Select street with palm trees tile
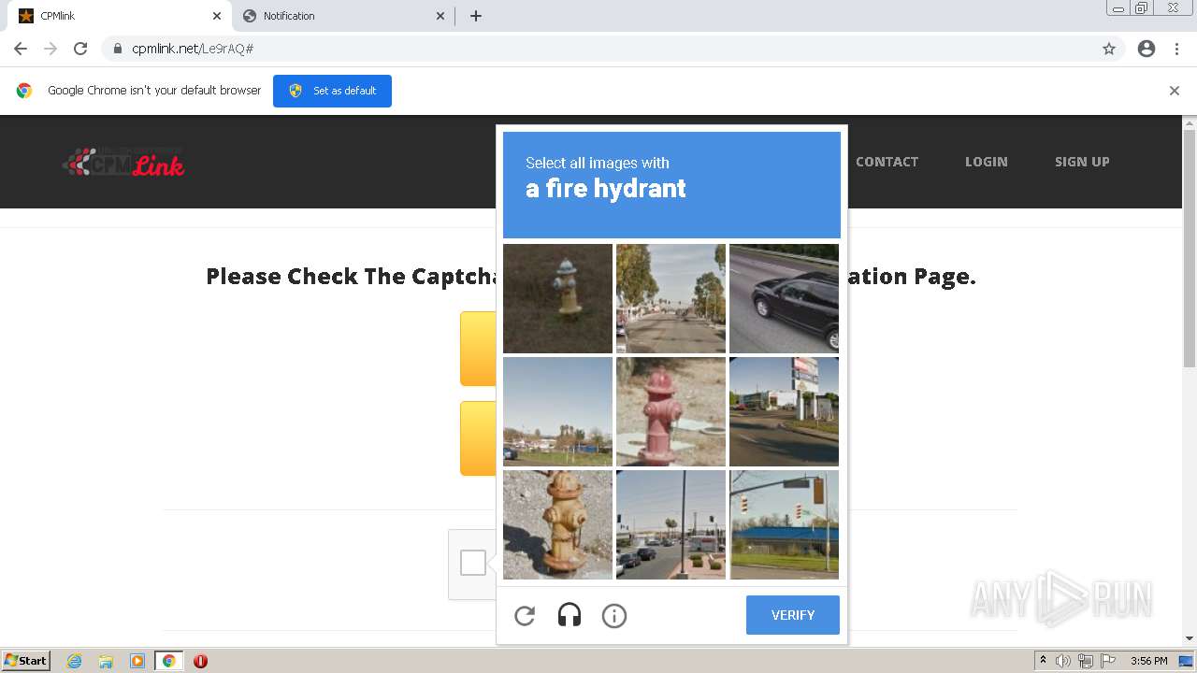This screenshot has height=673, width=1197. tap(671, 298)
